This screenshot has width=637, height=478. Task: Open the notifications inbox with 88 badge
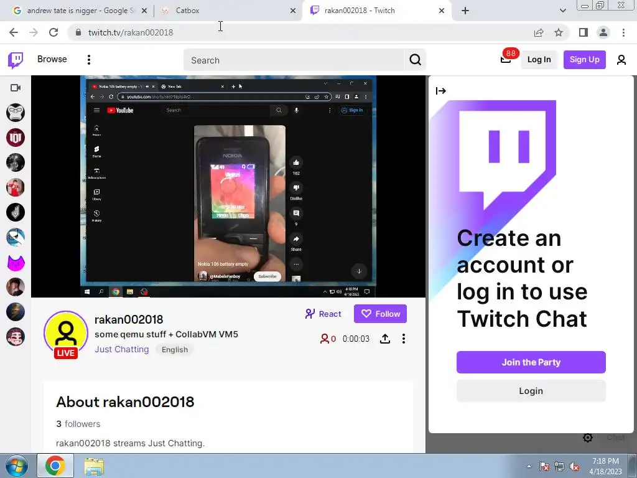(506, 60)
